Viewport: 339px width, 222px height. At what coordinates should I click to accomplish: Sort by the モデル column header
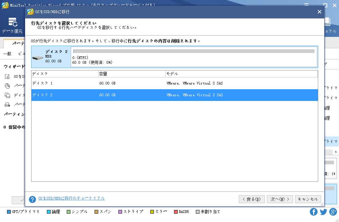click(x=242, y=74)
